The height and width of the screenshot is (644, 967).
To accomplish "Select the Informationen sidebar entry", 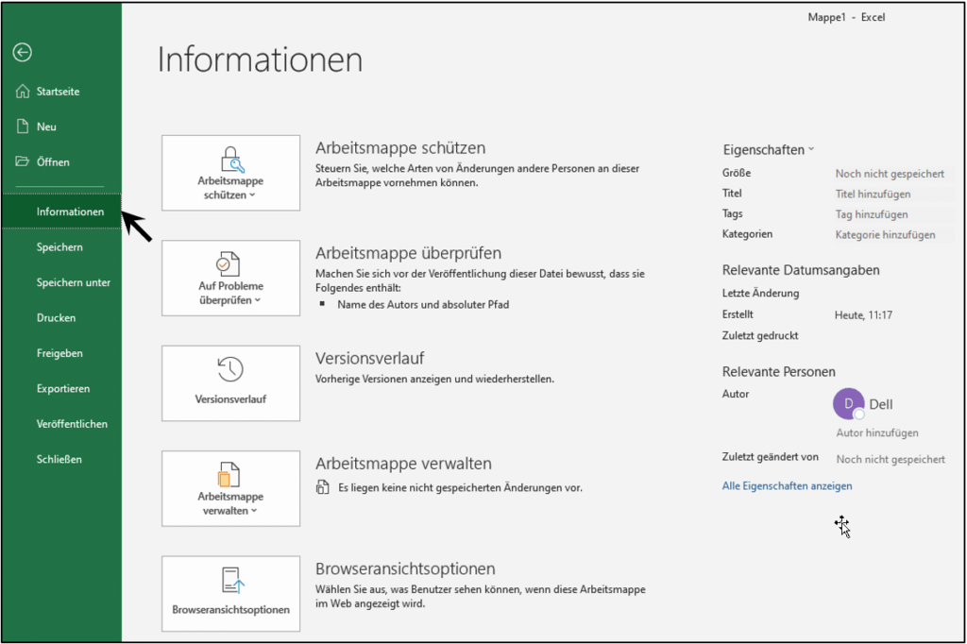I will point(61,212).
